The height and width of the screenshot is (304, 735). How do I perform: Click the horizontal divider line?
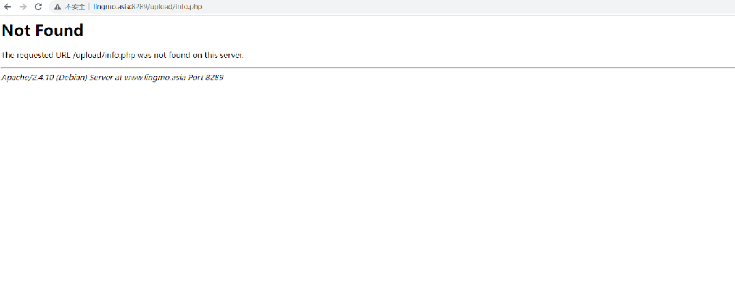pos(367,67)
